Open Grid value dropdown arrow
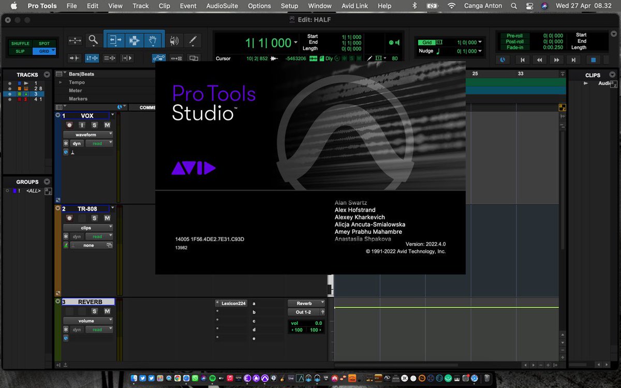 click(480, 42)
